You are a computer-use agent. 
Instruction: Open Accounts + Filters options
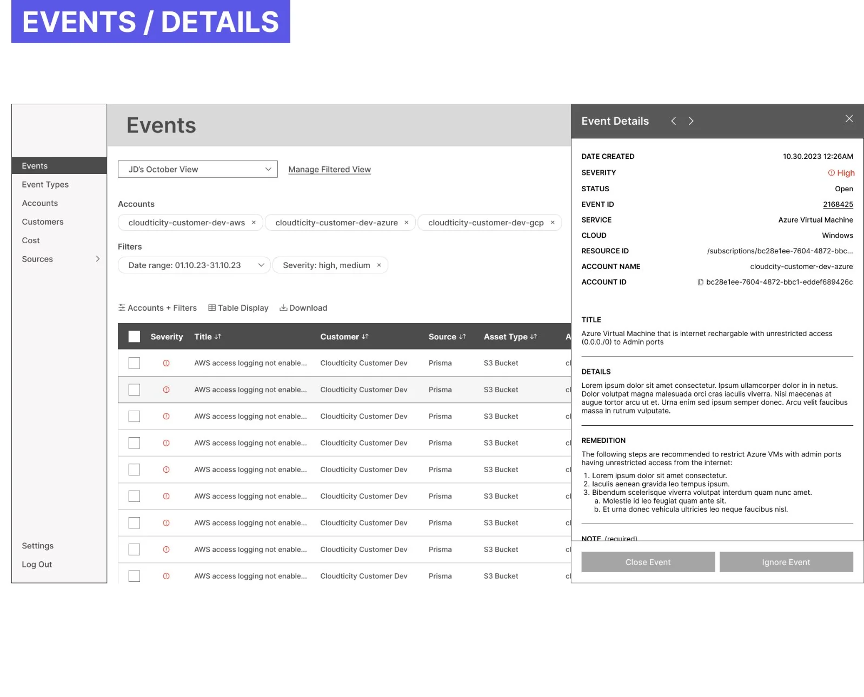pyautogui.click(x=157, y=308)
